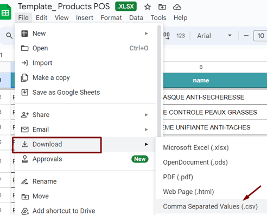Click the search magnifier in toolbar
This screenshot has width=267, height=215.
click(9, 36)
